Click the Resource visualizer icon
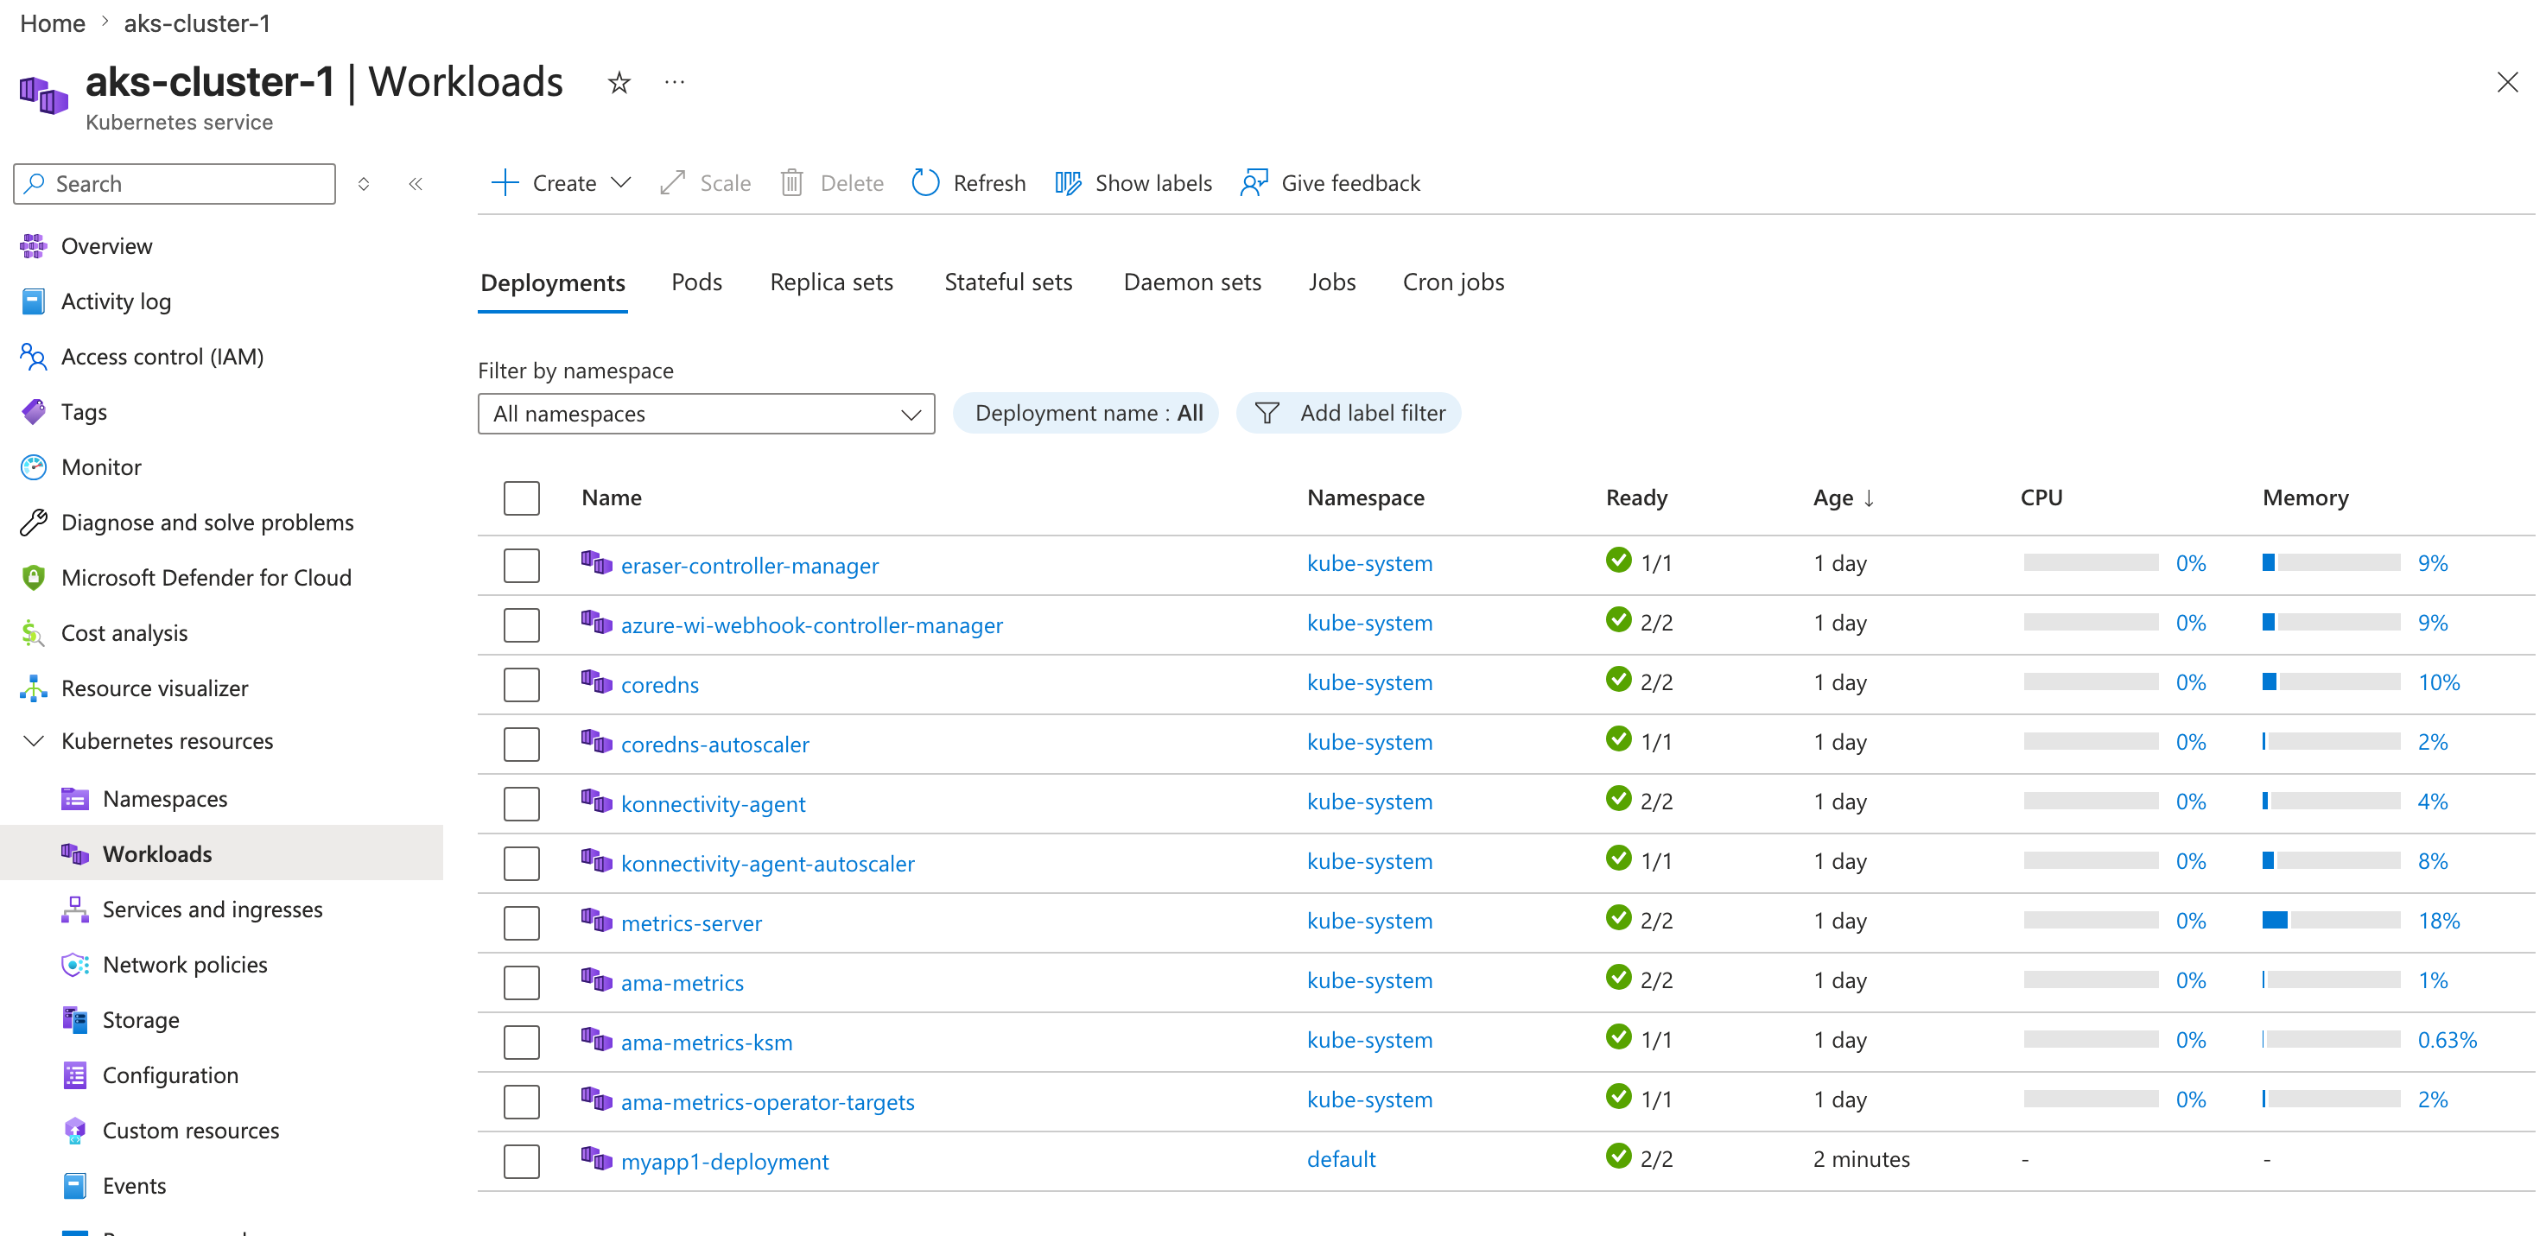 tap(34, 688)
